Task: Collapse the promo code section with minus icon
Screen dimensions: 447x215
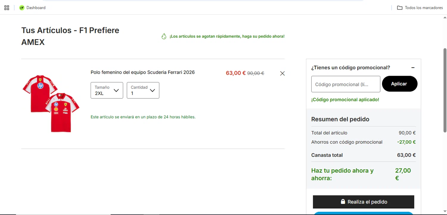Action: point(413,68)
